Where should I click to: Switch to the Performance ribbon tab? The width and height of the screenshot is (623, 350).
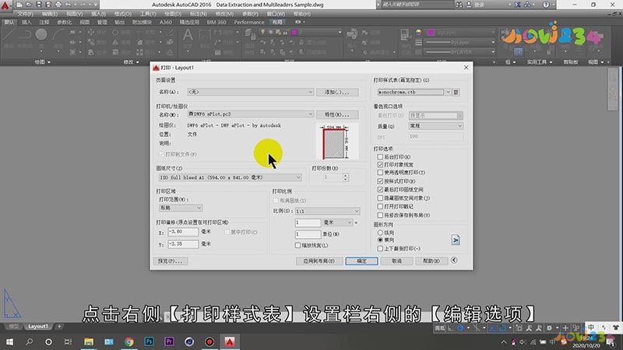pyautogui.click(x=249, y=23)
